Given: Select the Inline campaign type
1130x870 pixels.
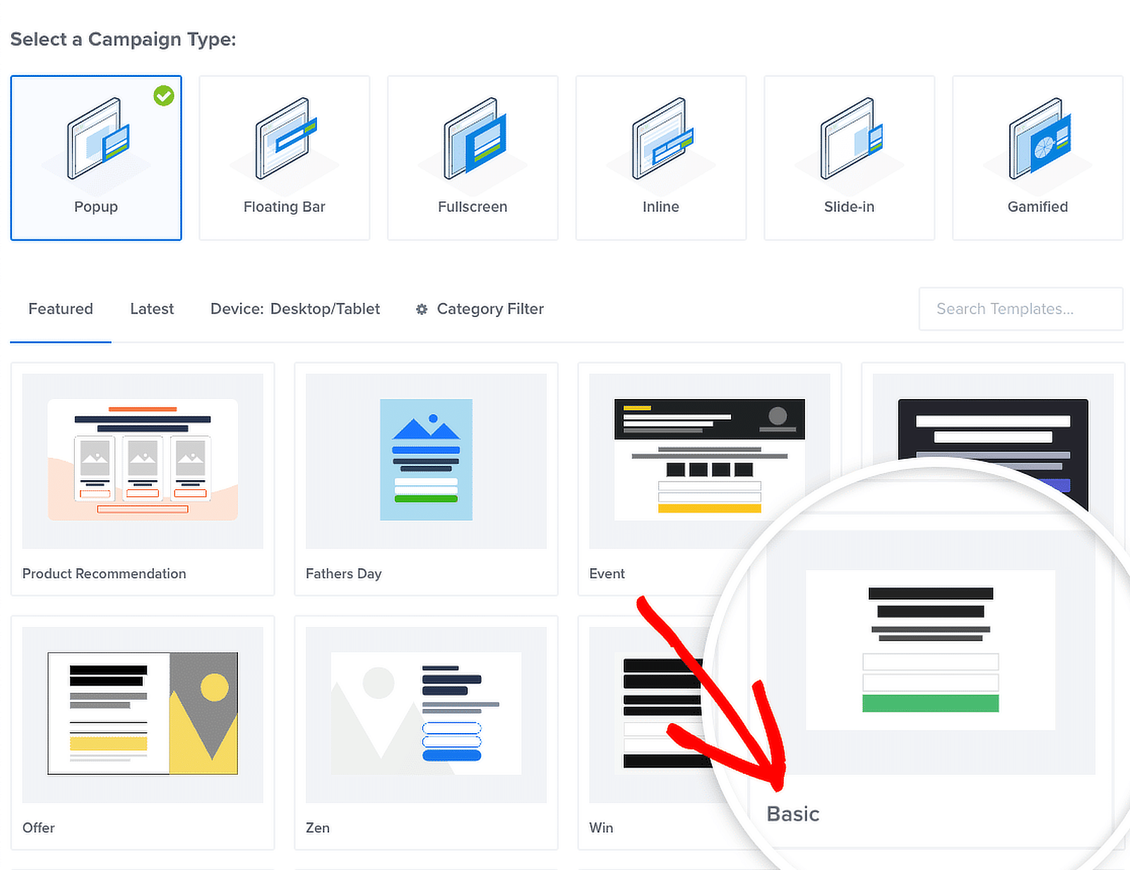Looking at the screenshot, I should tap(661, 158).
